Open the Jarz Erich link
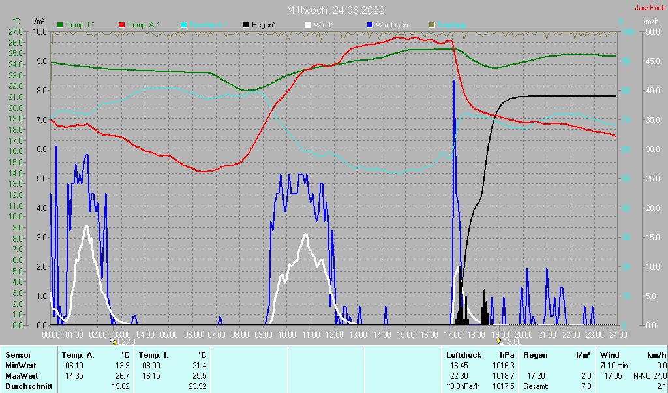Image resolution: width=668 pixels, height=393 pixels. [x=650, y=8]
